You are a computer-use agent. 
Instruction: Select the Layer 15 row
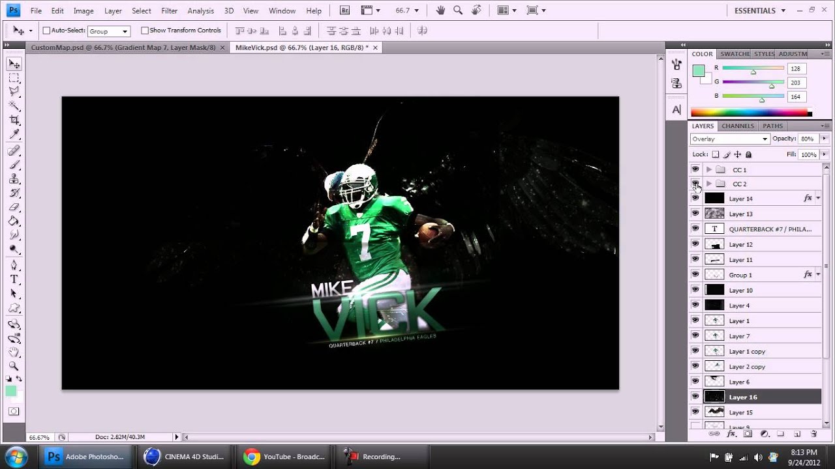pos(755,412)
